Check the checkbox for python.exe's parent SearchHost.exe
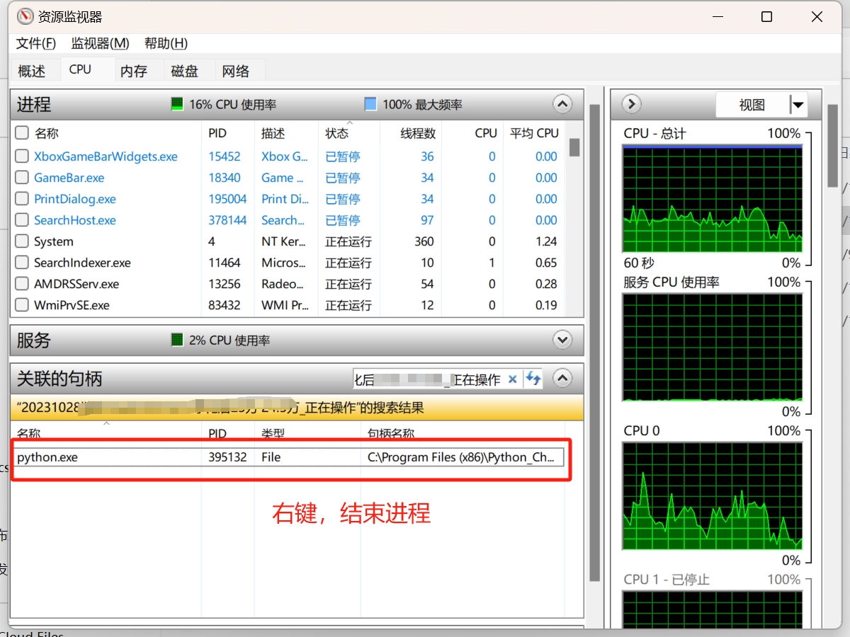 click(21, 220)
